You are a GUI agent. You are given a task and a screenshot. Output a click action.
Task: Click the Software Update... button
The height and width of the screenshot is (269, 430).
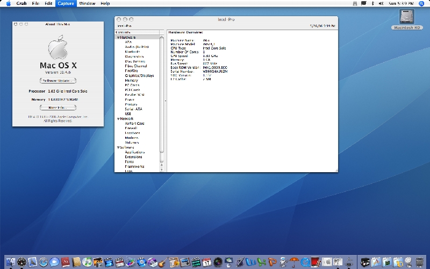point(58,81)
